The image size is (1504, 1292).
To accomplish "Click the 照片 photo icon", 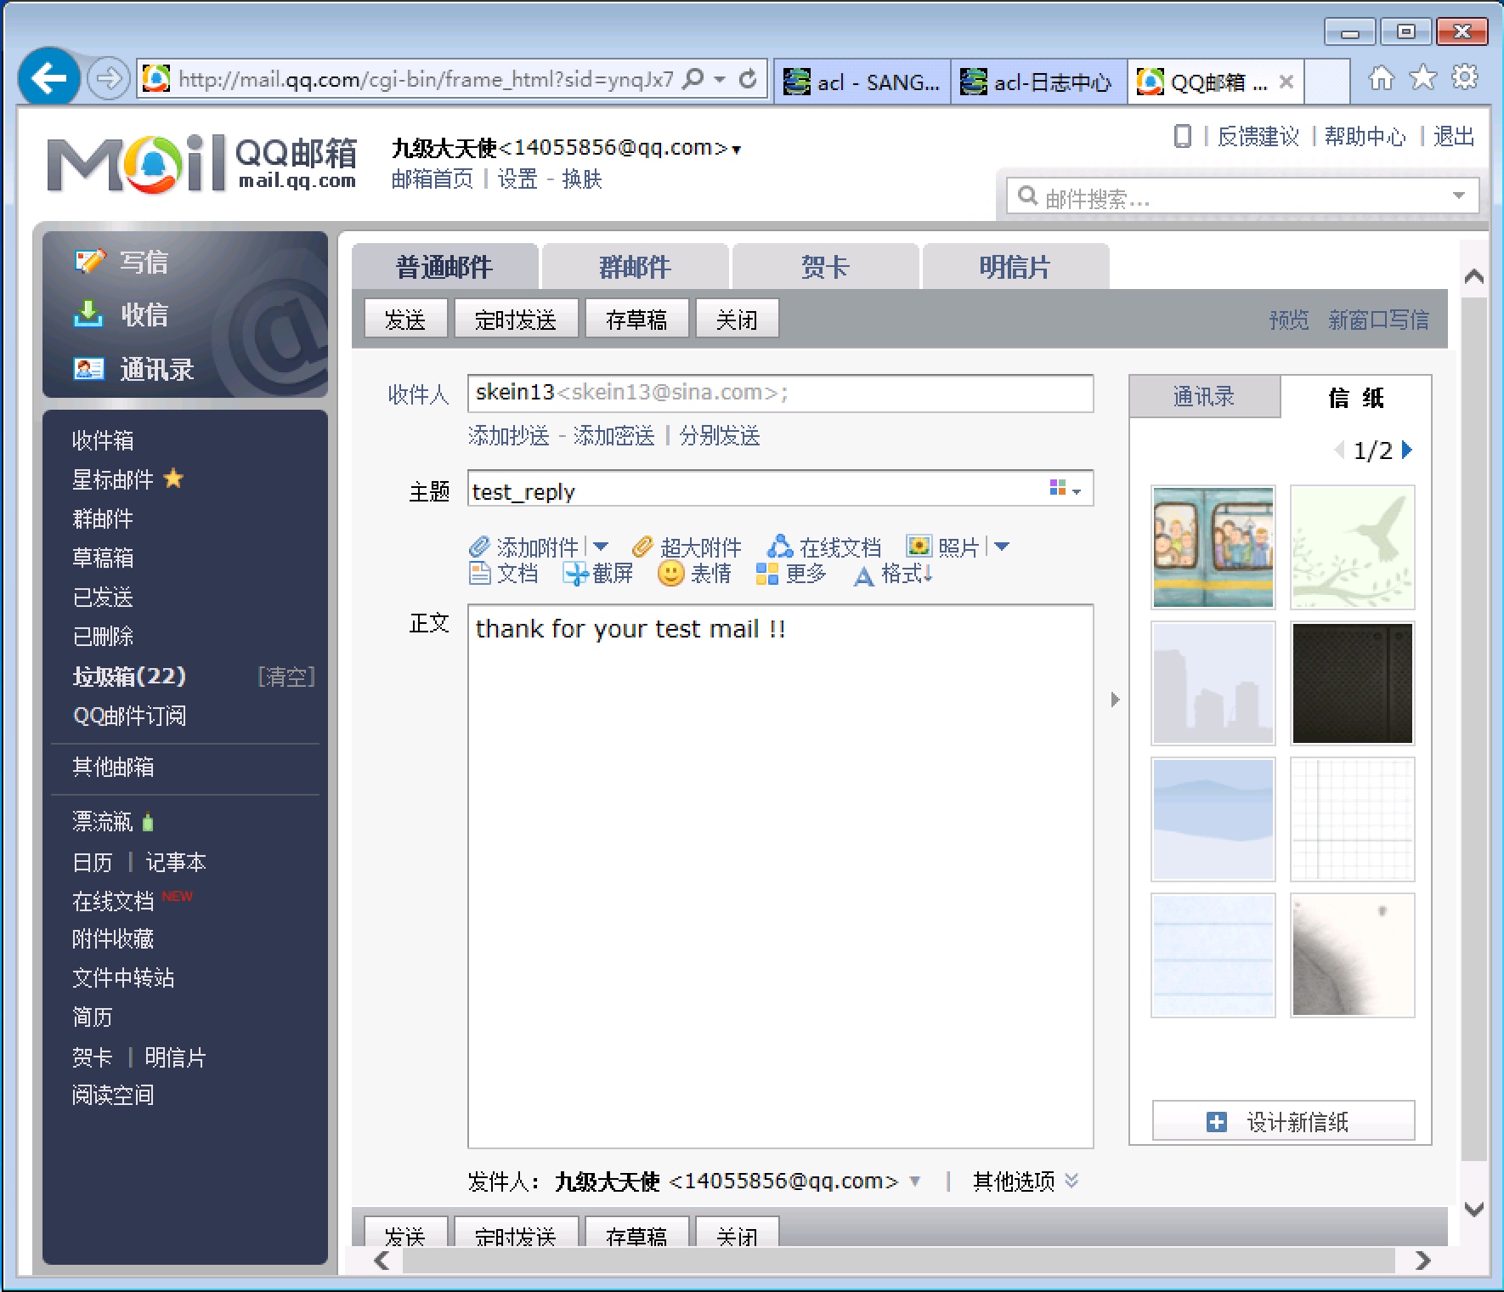I will (x=919, y=547).
